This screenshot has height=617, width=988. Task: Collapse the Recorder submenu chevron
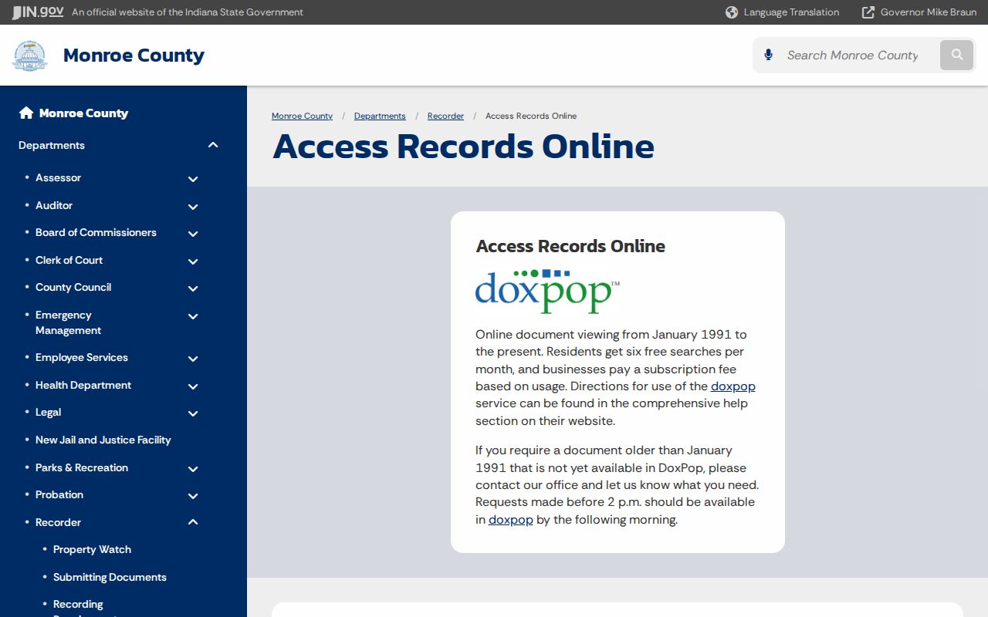click(193, 522)
